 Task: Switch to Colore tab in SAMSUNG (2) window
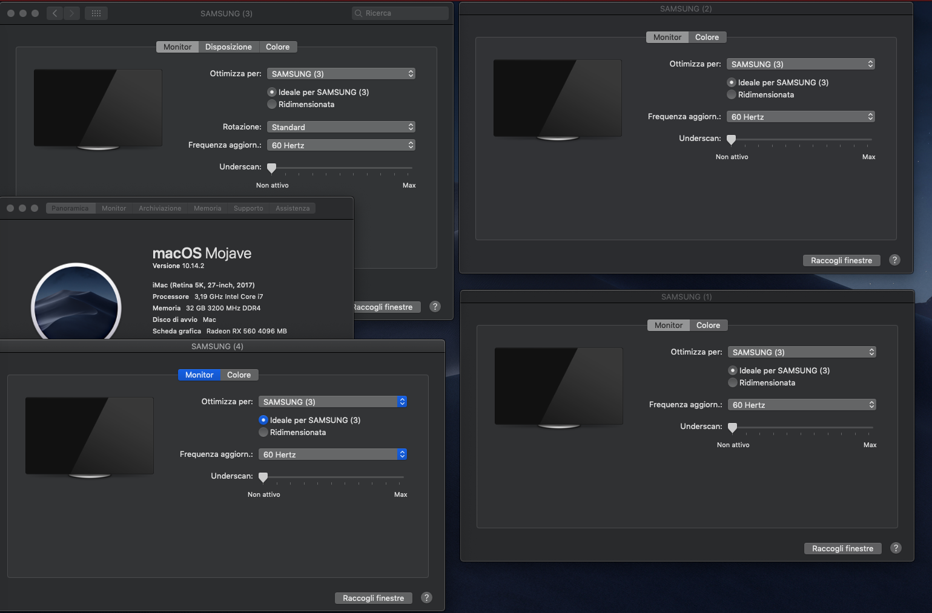click(x=707, y=37)
